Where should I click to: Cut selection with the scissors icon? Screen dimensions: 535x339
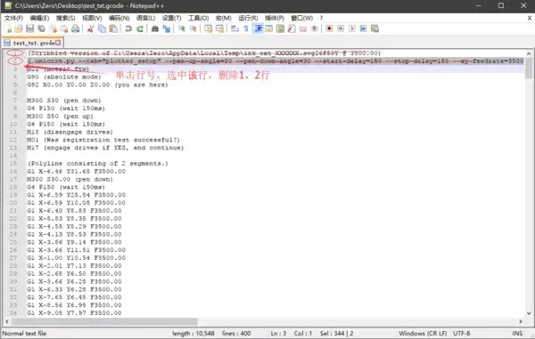pyautogui.click(x=90, y=29)
